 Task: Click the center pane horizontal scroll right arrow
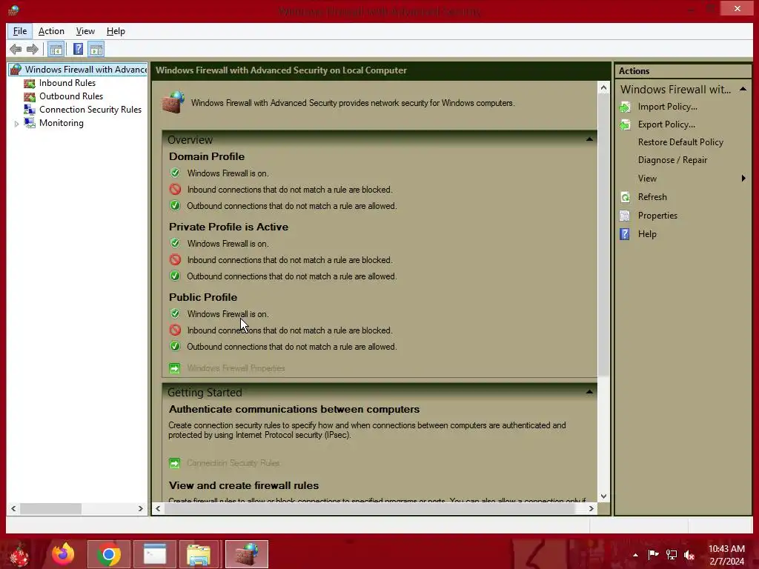pyautogui.click(x=591, y=508)
